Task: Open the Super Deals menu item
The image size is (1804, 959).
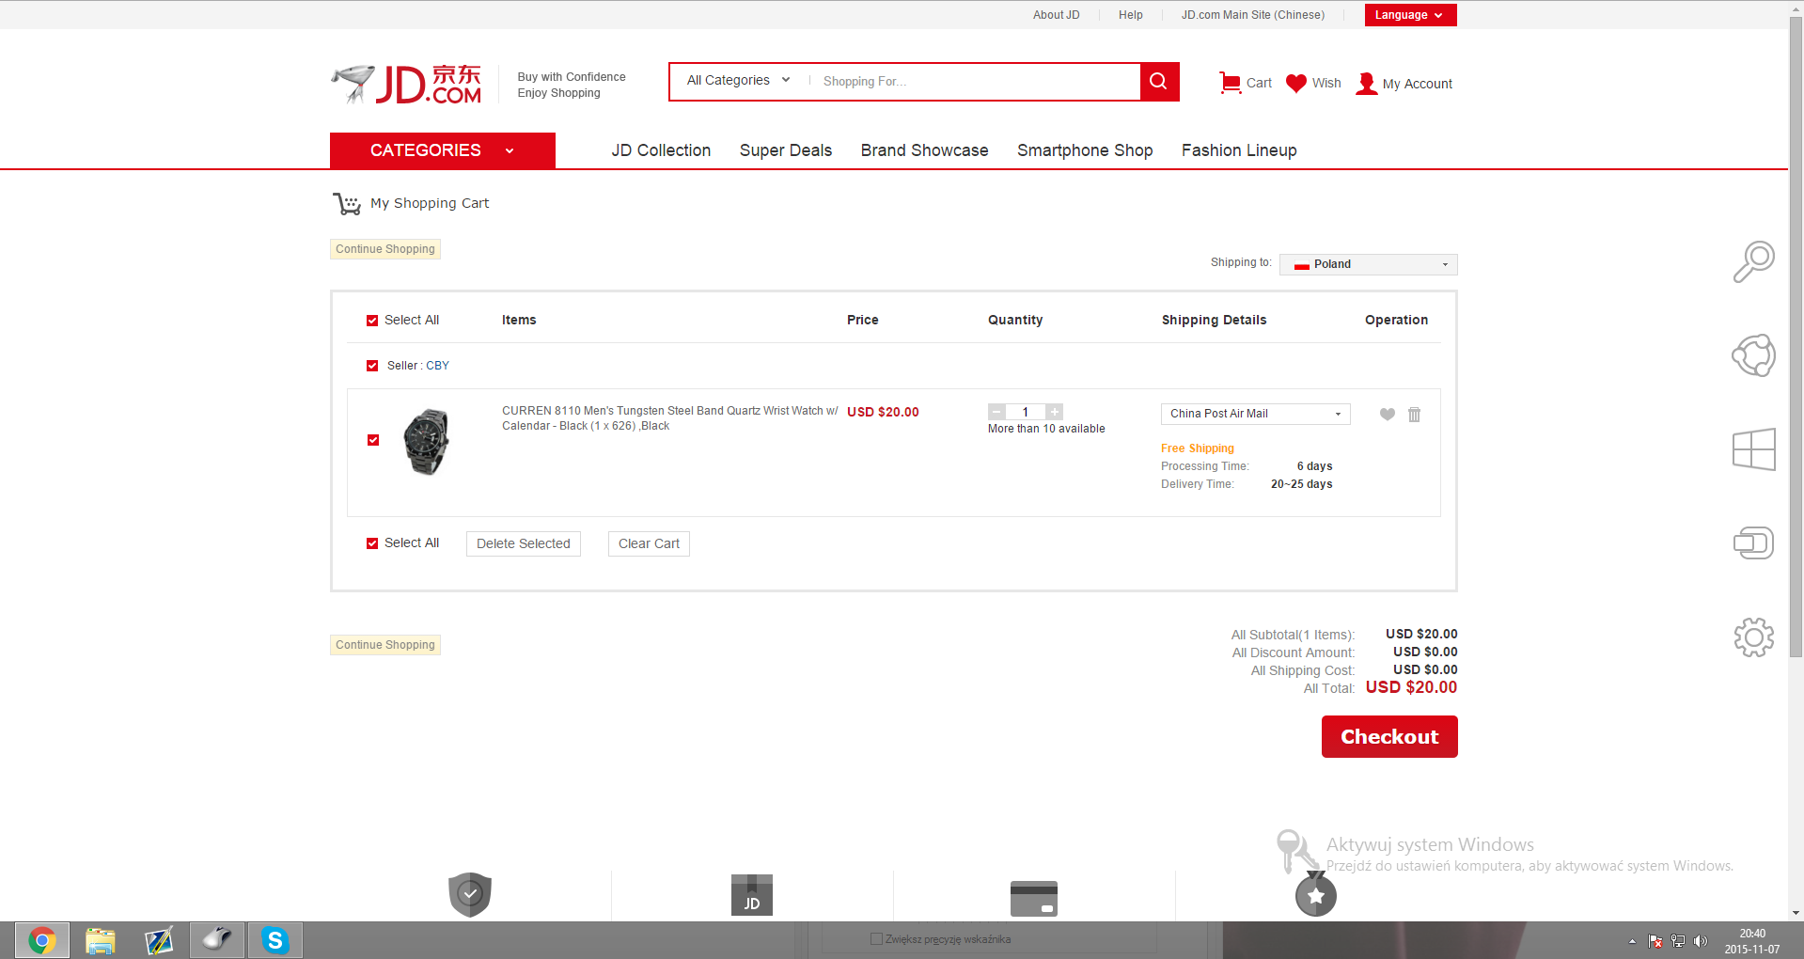Action: point(786,150)
